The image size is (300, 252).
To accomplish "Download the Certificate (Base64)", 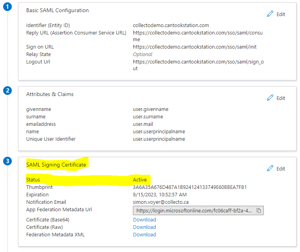I will (144, 219).
